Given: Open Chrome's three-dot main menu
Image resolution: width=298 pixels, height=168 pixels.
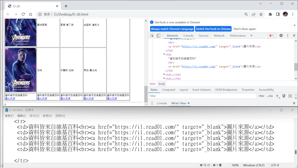Looking at the screenshot, I should pyautogui.click(x=293, y=14).
